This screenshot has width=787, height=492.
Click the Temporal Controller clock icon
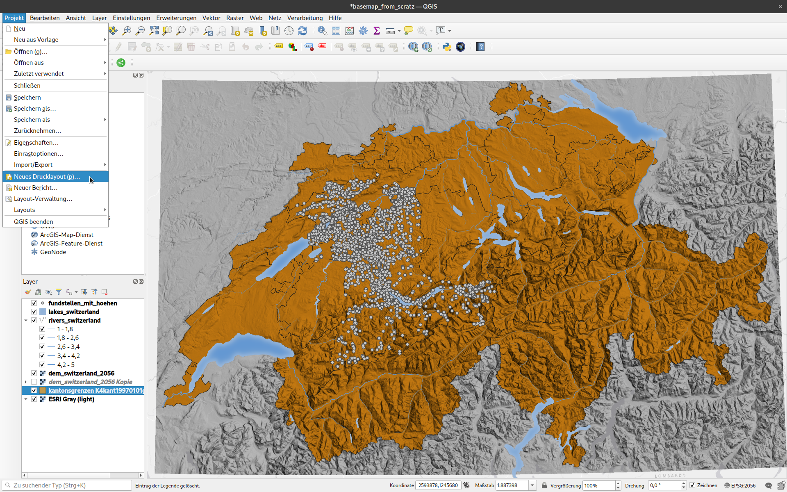click(x=289, y=31)
